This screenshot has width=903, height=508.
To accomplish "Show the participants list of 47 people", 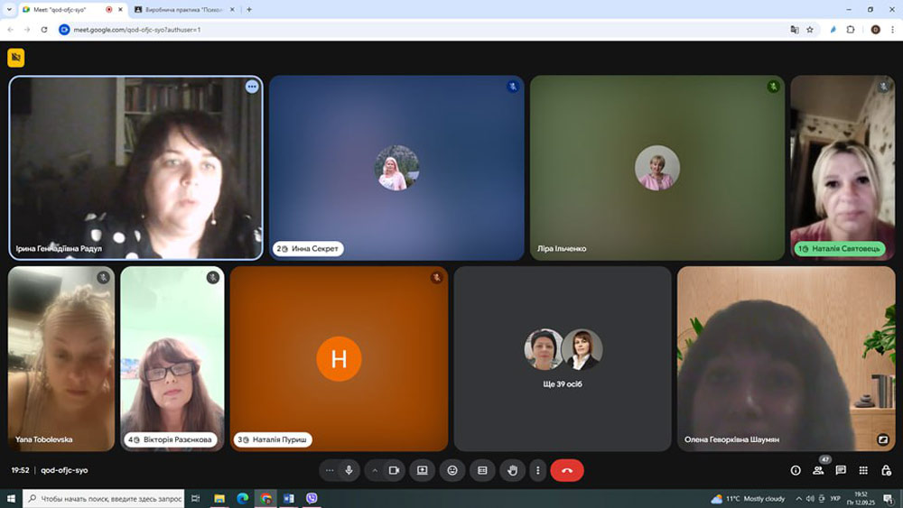I will 818,470.
